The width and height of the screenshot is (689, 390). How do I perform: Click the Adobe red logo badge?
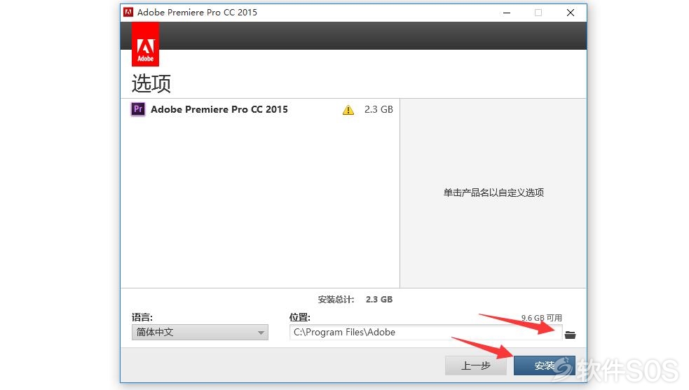point(146,44)
